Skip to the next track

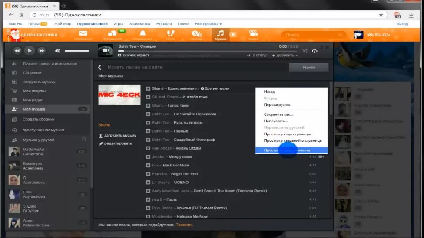tap(42, 51)
